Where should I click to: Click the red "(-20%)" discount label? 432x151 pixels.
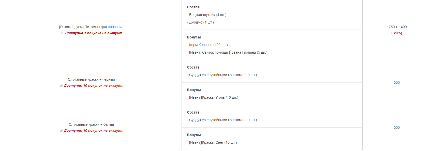[x=397, y=33]
